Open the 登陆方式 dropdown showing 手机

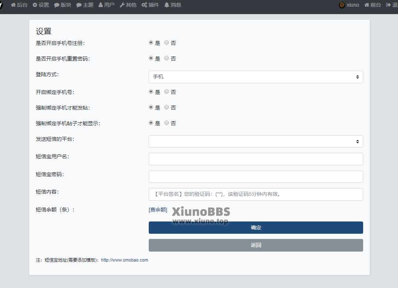[x=256, y=77]
